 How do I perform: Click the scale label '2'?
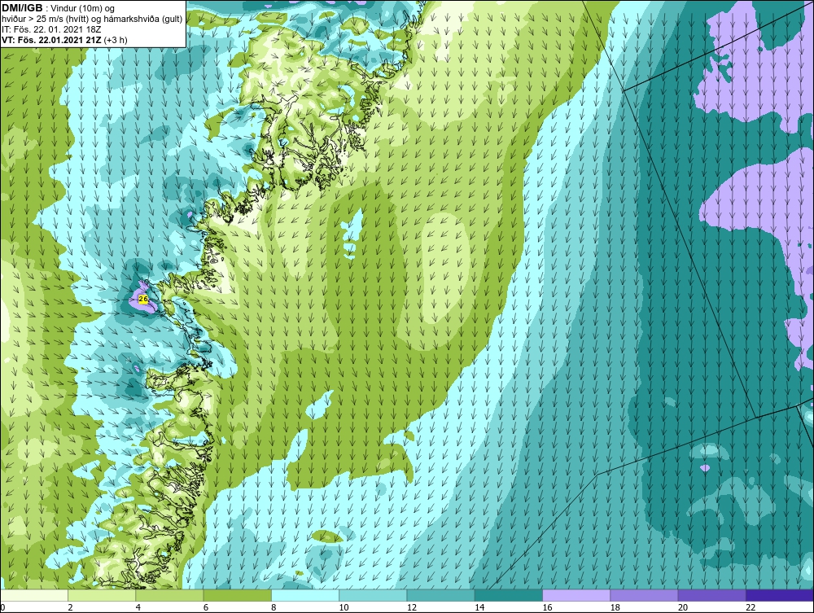[x=70, y=607]
